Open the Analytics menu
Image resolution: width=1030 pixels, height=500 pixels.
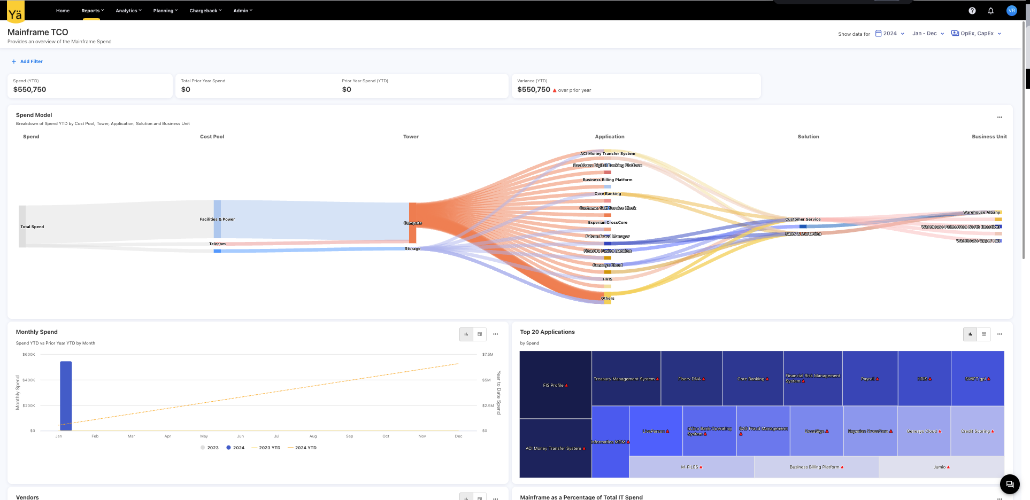128,11
